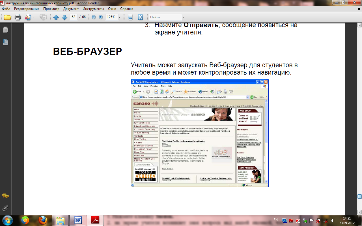The image size is (362, 226).
Task: Open Google Chrome from taskbar
Action: pos(25,220)
